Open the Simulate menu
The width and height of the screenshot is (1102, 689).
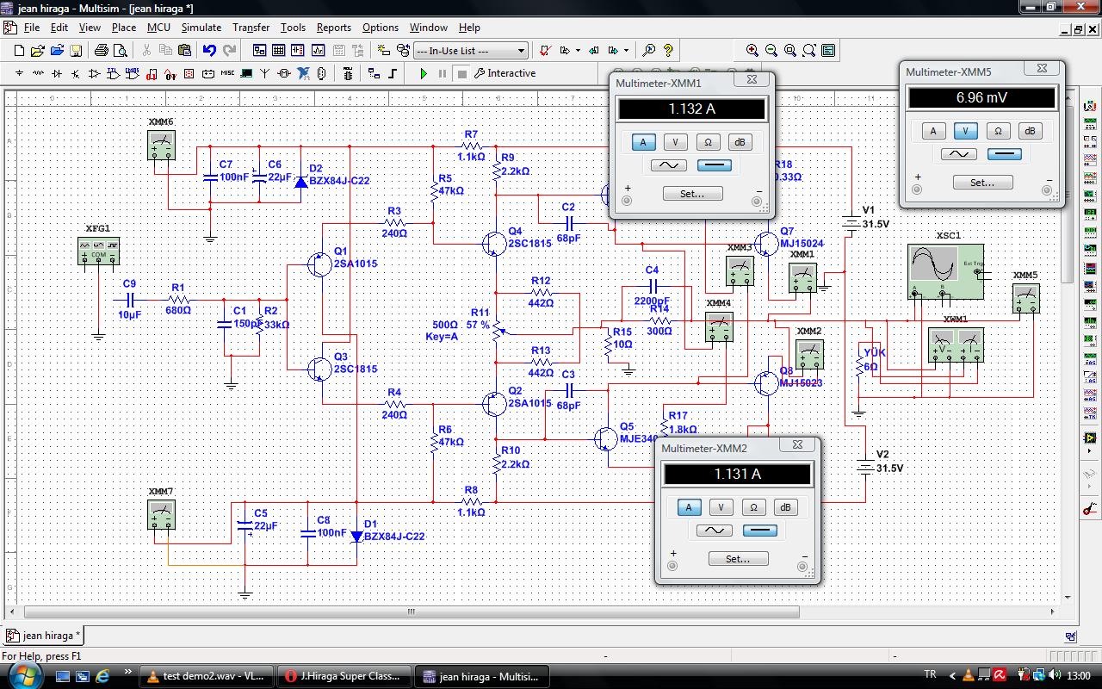201,28
